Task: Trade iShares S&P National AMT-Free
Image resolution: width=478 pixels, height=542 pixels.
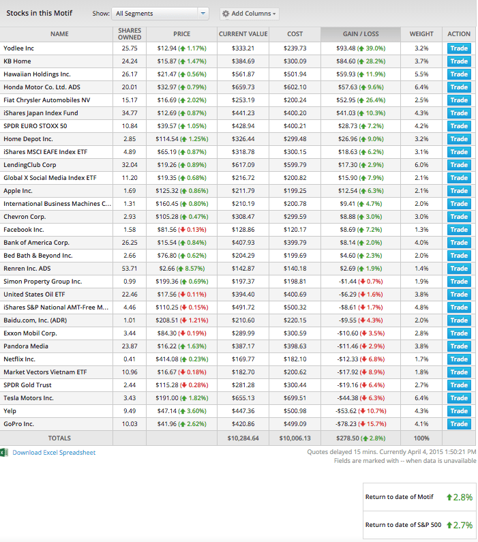Action: click(459, 307)
